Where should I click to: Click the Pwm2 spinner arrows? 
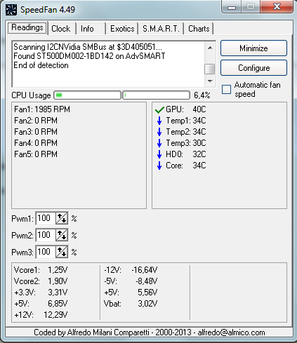click(x=62, y=235)
